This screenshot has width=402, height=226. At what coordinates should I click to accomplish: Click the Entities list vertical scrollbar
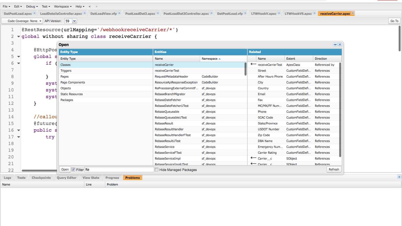point(245,69)
